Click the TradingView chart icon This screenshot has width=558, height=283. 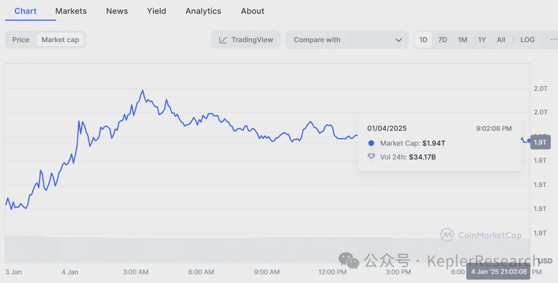tap(223, 40)
